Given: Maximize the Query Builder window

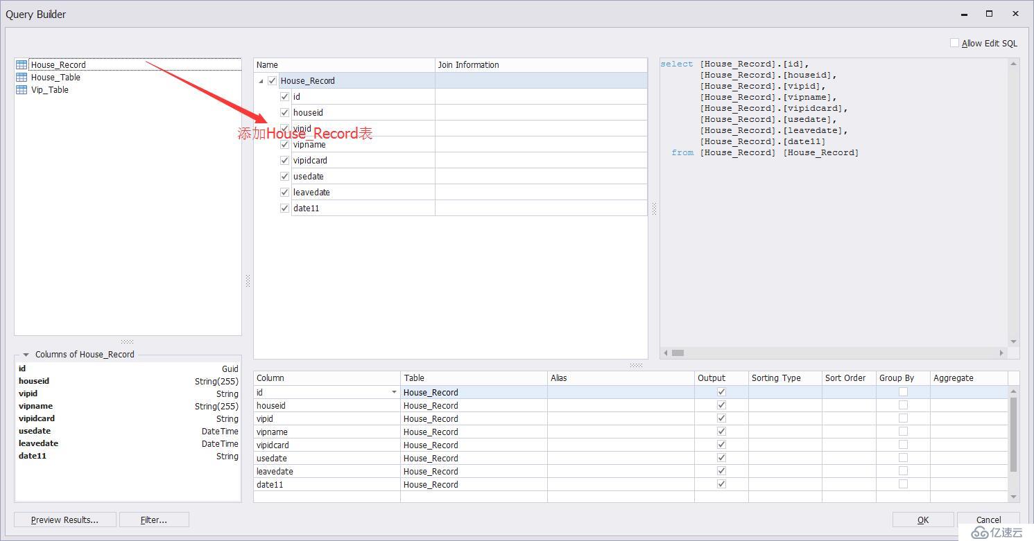Looking at the screenshot, I should click(989, 14).
